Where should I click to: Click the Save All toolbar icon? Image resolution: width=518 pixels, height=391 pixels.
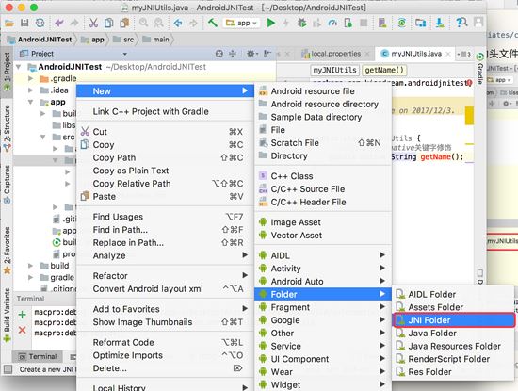(24, 23)
